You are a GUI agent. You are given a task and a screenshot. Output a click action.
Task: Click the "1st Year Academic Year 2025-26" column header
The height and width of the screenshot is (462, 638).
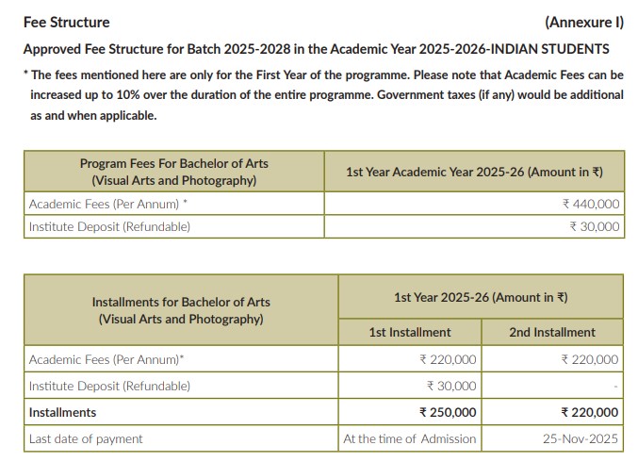(x=474, y=172)
